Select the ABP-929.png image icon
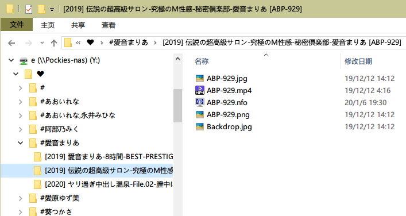 click(200, 114)
